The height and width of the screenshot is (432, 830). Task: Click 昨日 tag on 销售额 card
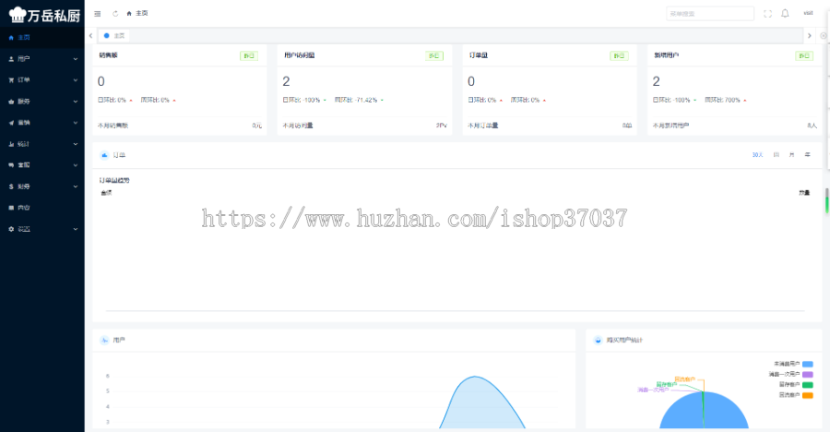(249, 55)
